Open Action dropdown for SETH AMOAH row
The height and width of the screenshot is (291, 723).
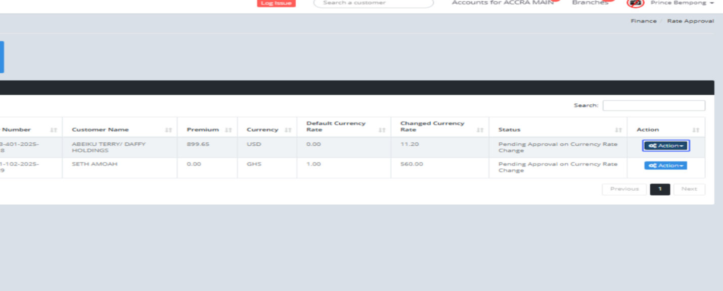665,165
